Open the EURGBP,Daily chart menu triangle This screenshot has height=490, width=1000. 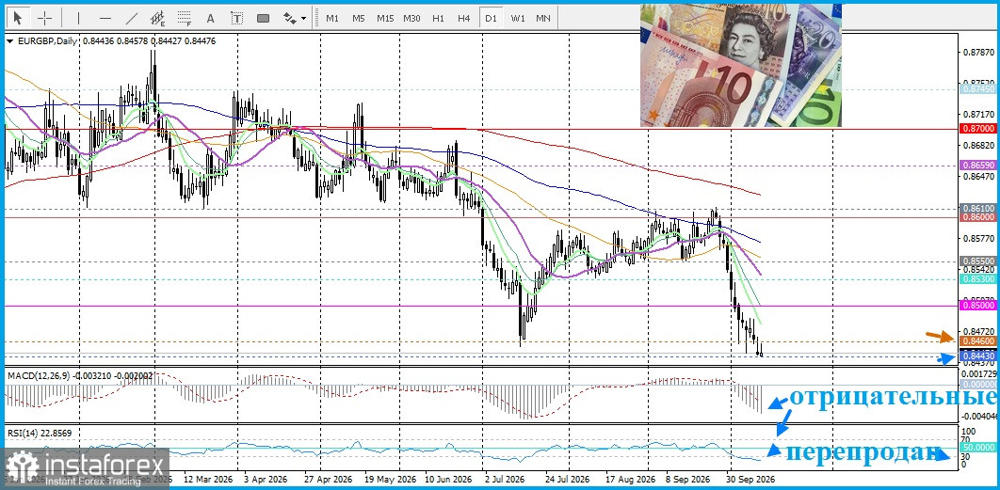click(8, 40)
